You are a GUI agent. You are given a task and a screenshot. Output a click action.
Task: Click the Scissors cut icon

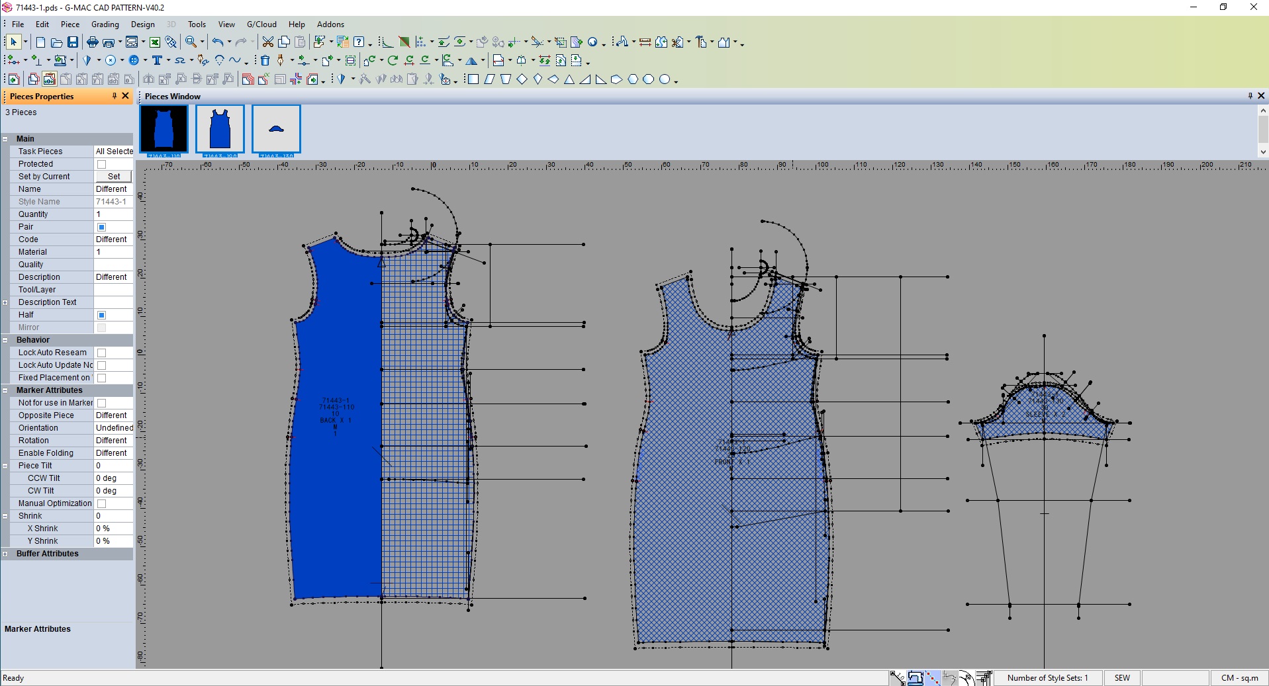coord(267,42)
